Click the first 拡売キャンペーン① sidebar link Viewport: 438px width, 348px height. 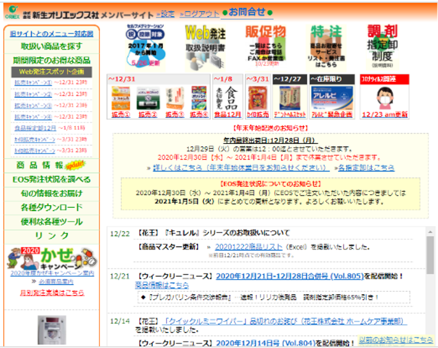tap(33, 82)
